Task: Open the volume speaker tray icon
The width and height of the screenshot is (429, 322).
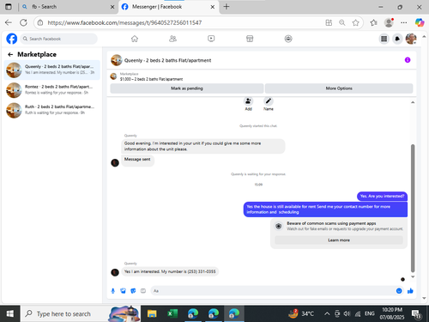Action: click(x=347, y=313)
